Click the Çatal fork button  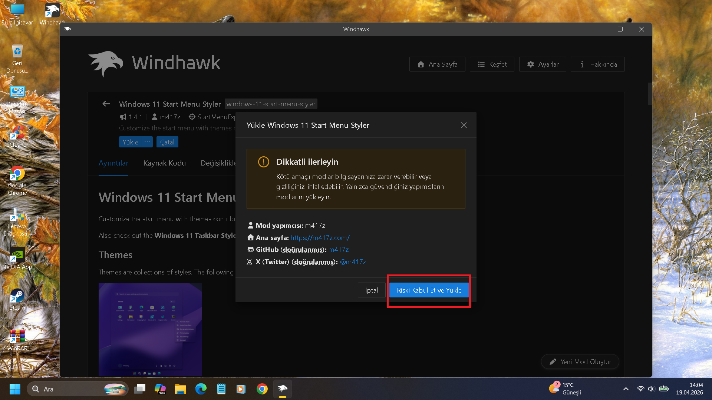[167, 142]
